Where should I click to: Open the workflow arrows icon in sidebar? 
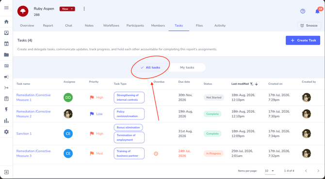coord(6,88)
